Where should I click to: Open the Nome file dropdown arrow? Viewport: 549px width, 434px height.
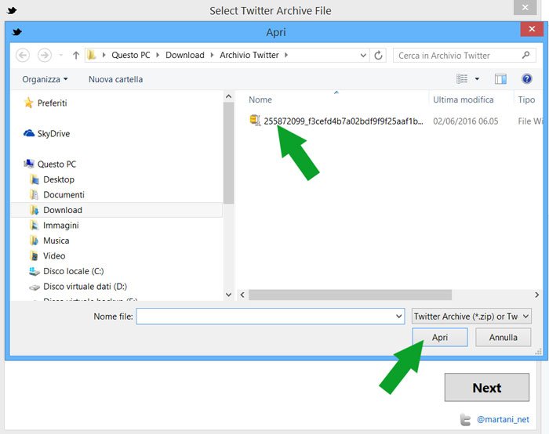tap(398, 316)
